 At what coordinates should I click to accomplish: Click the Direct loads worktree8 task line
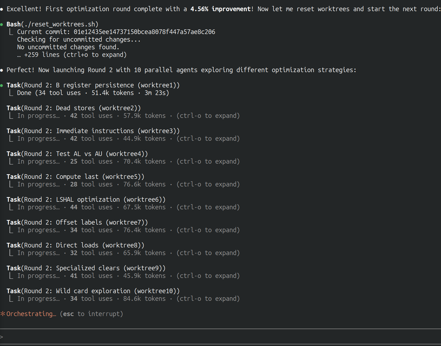point(75,245)
